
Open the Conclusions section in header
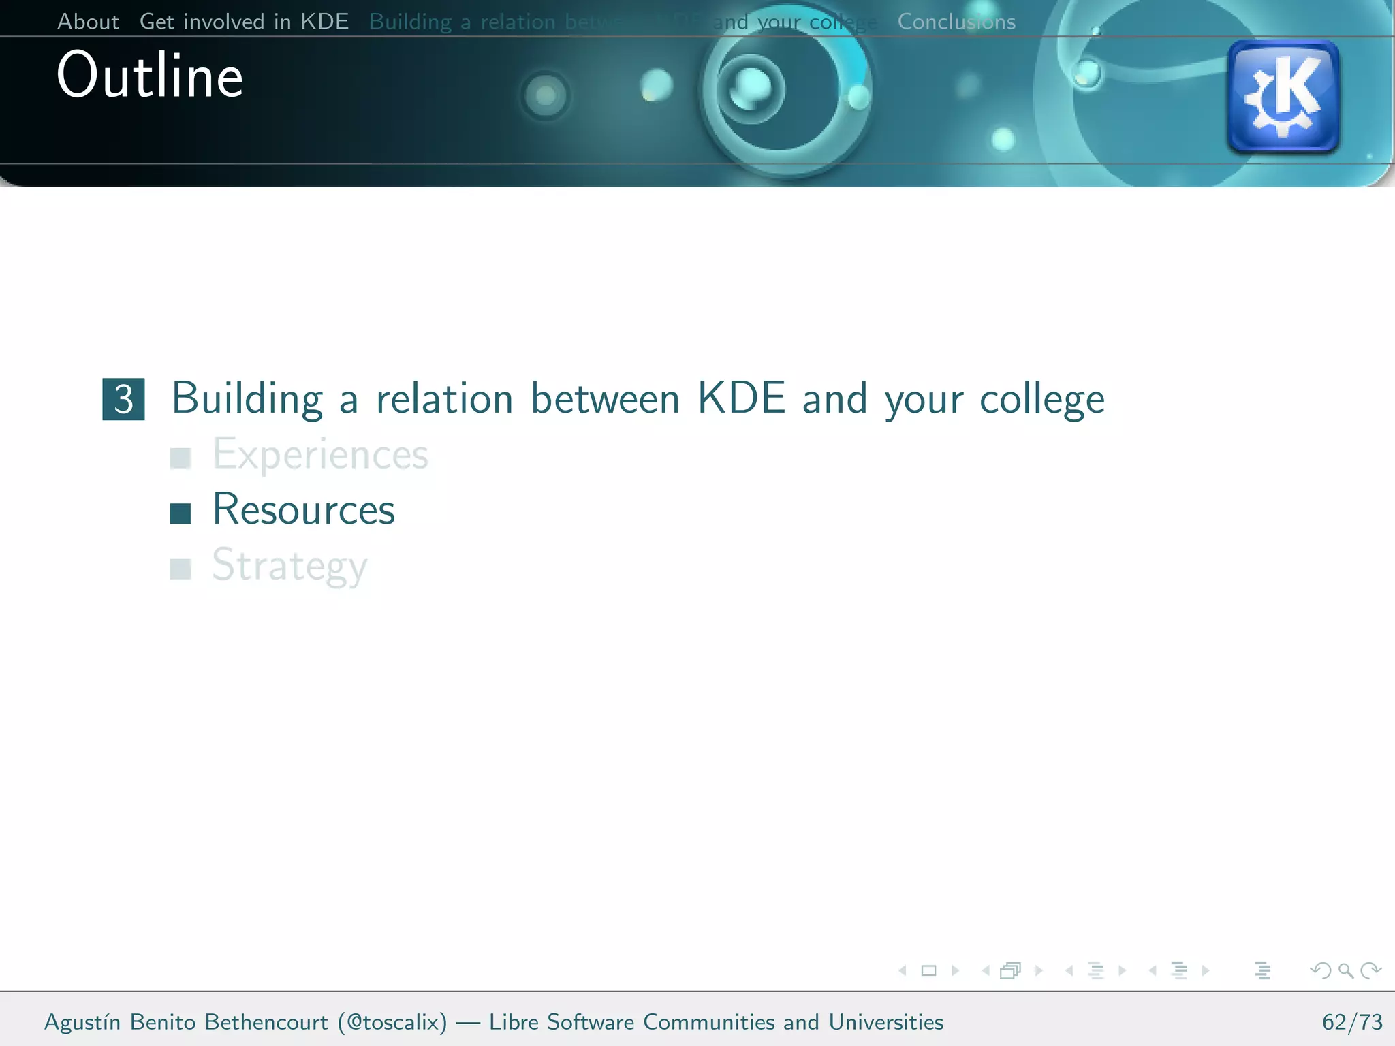pyautogui.click(x=956, y=22)
